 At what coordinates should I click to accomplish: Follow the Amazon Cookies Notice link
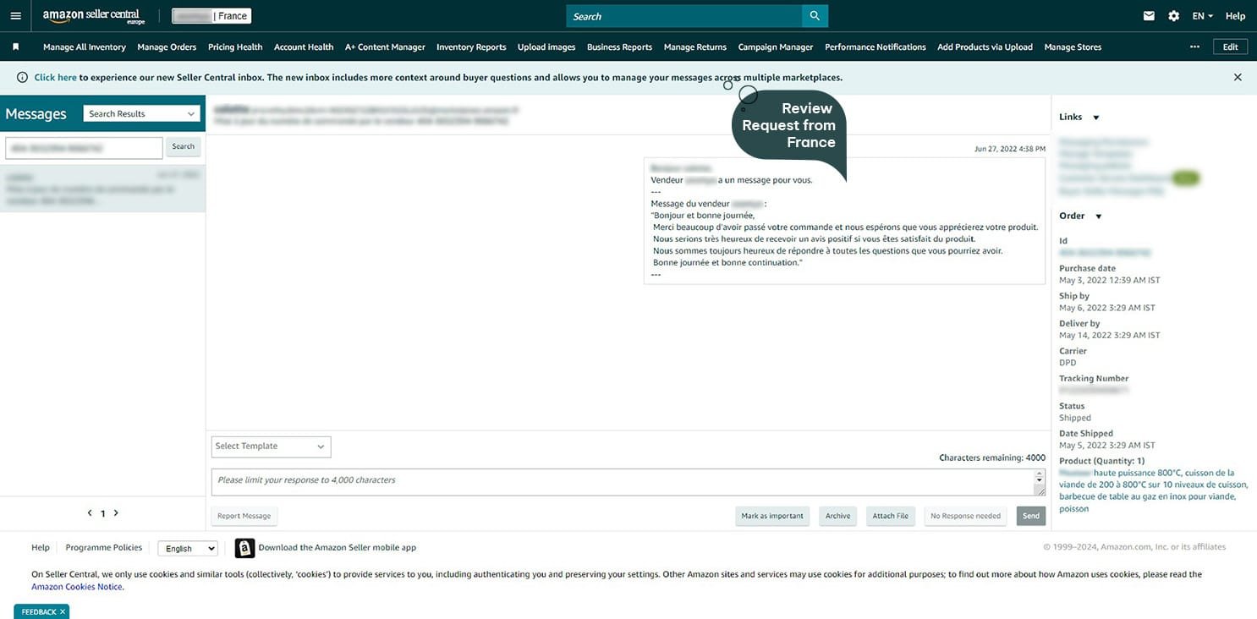tap(77, 587)
